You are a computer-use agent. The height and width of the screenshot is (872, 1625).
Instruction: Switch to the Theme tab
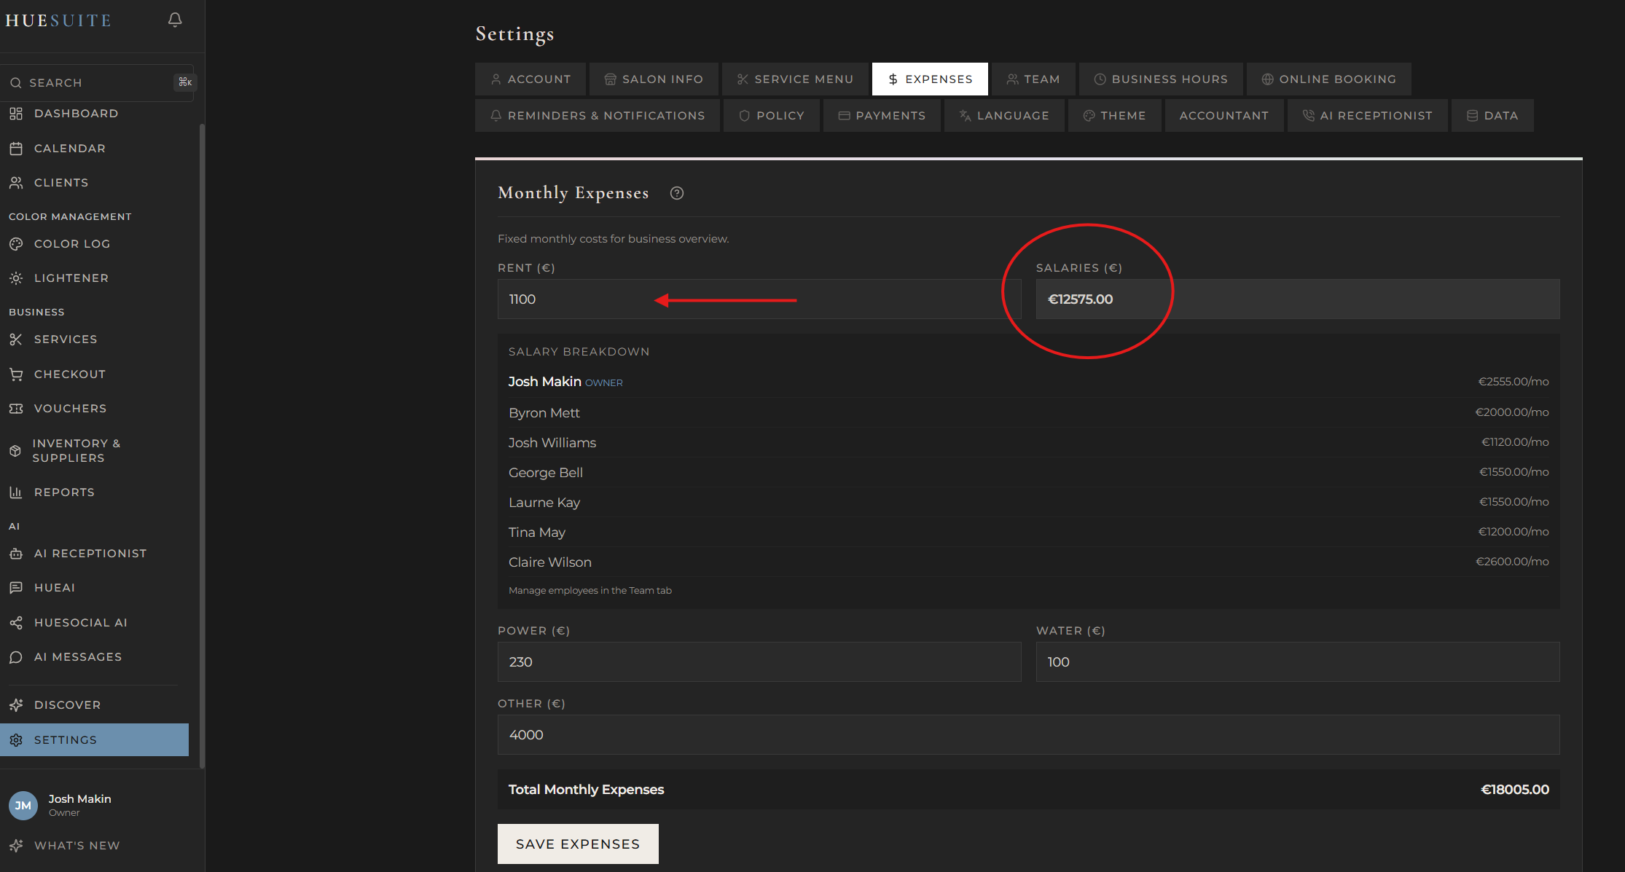1114,115
